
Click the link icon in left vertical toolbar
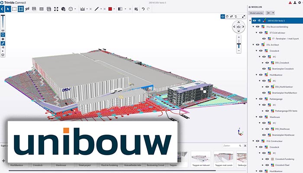click(3, 43)
